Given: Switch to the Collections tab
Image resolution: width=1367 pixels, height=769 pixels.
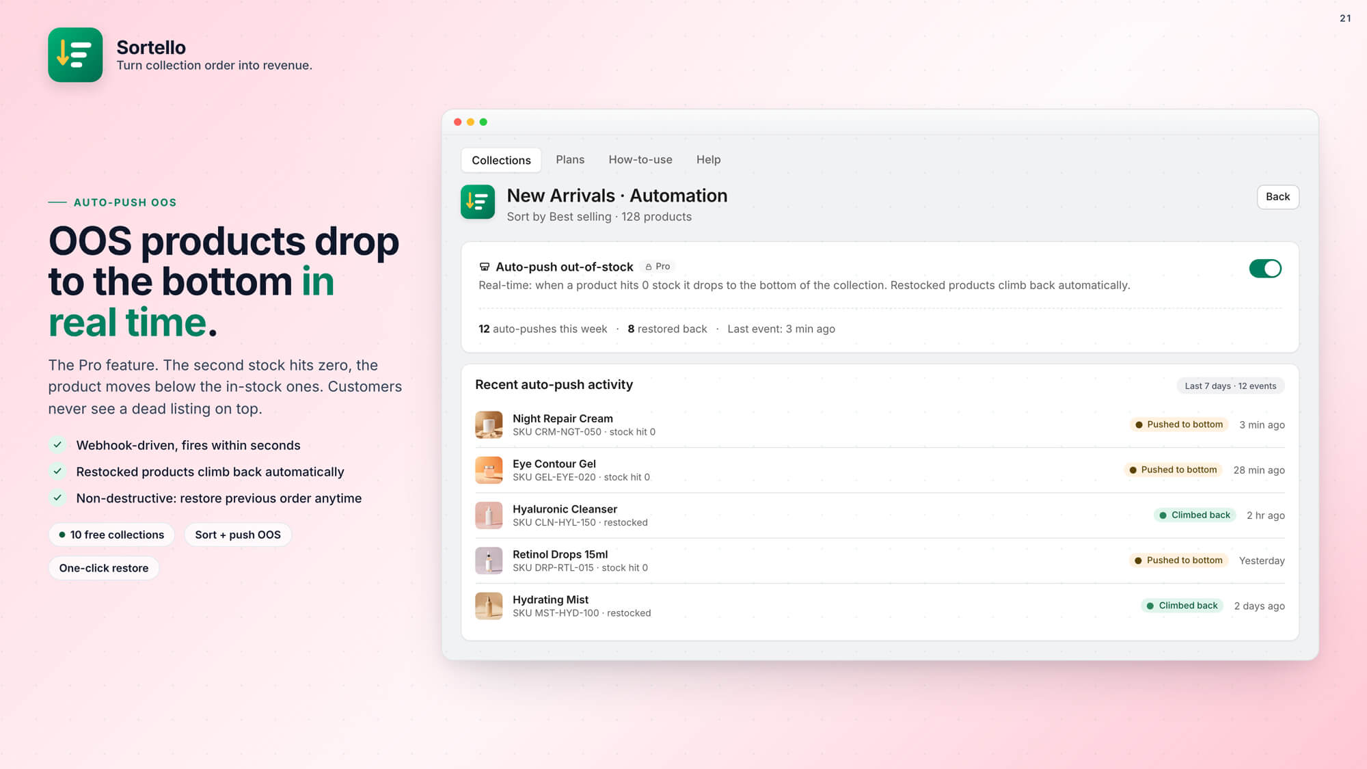Looking at the screenshot, I should (x=501, y=160).
